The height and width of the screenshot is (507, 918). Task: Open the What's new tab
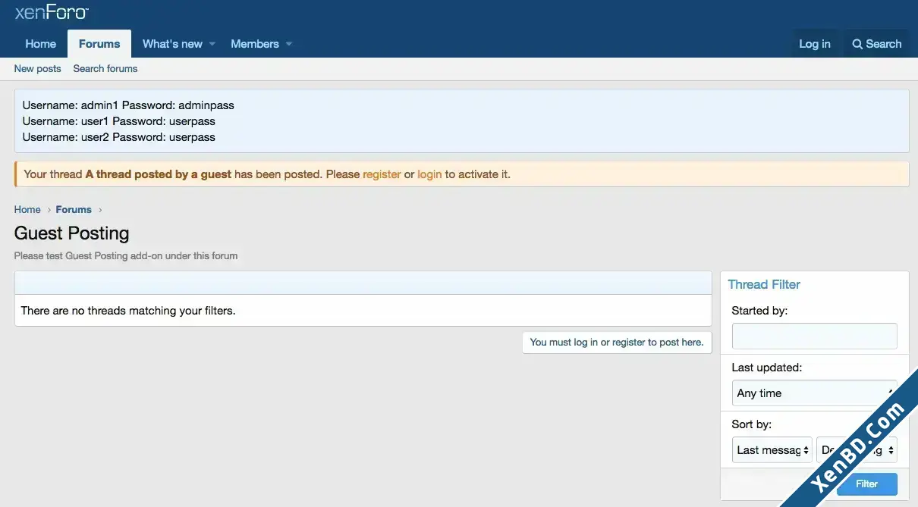(172, 44)
